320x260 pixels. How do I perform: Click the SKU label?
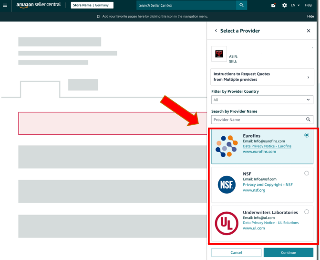pos(233,62)
